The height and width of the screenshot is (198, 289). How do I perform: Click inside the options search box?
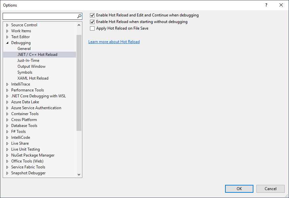(40, 16)
